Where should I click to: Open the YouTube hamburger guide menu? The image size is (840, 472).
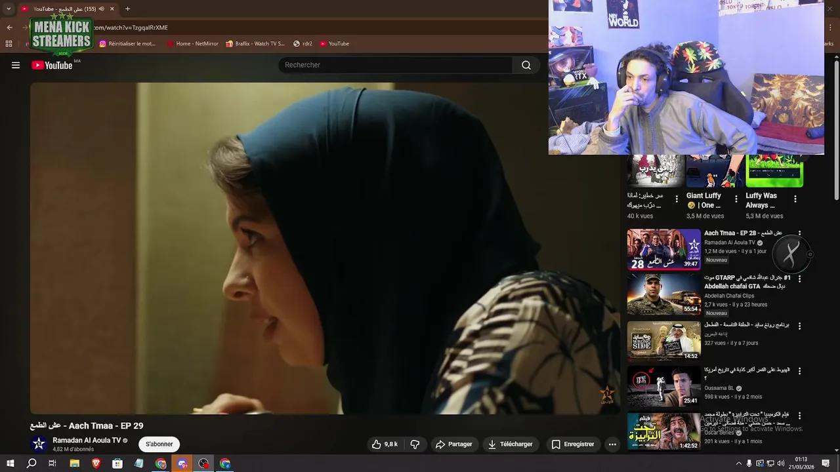pyautogui.click(x=16, y=65)
